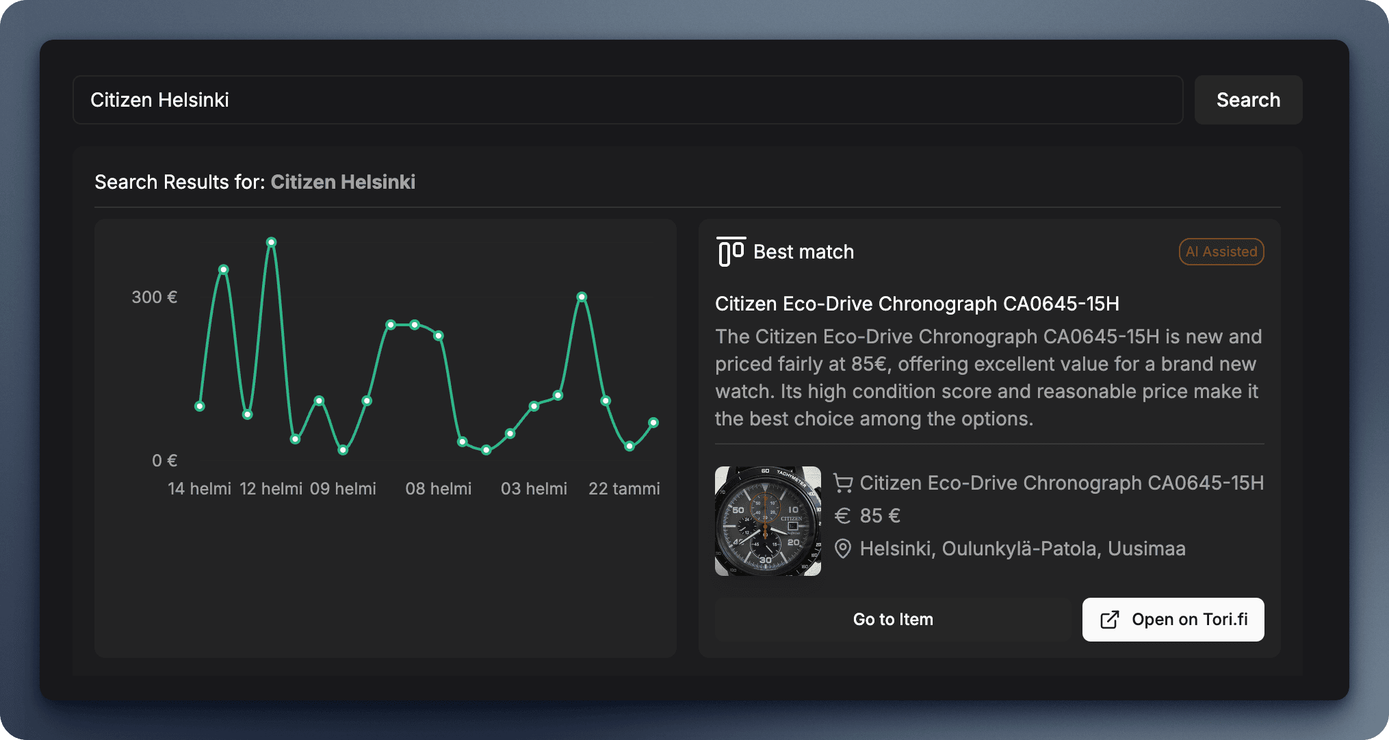Click the Citizen watch thumbnail image
Screen dimensions: 1389x740
pos(768,521)
